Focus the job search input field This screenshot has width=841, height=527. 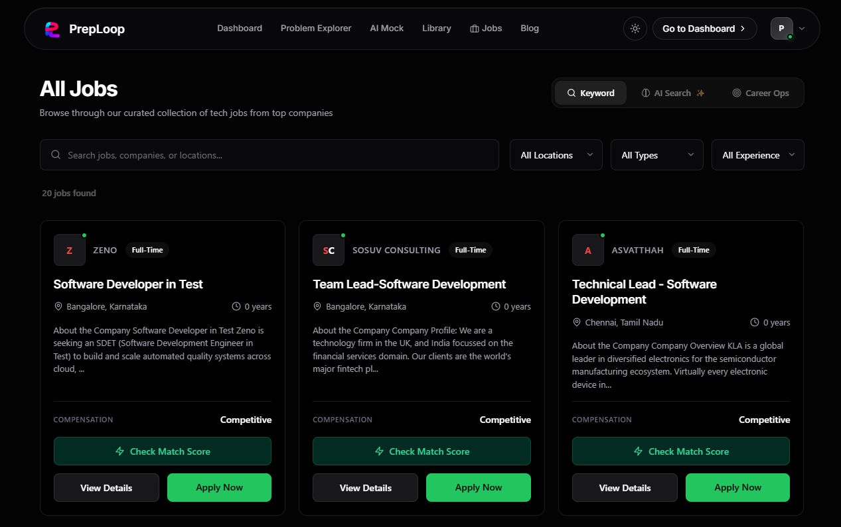(x=279, y=155)
